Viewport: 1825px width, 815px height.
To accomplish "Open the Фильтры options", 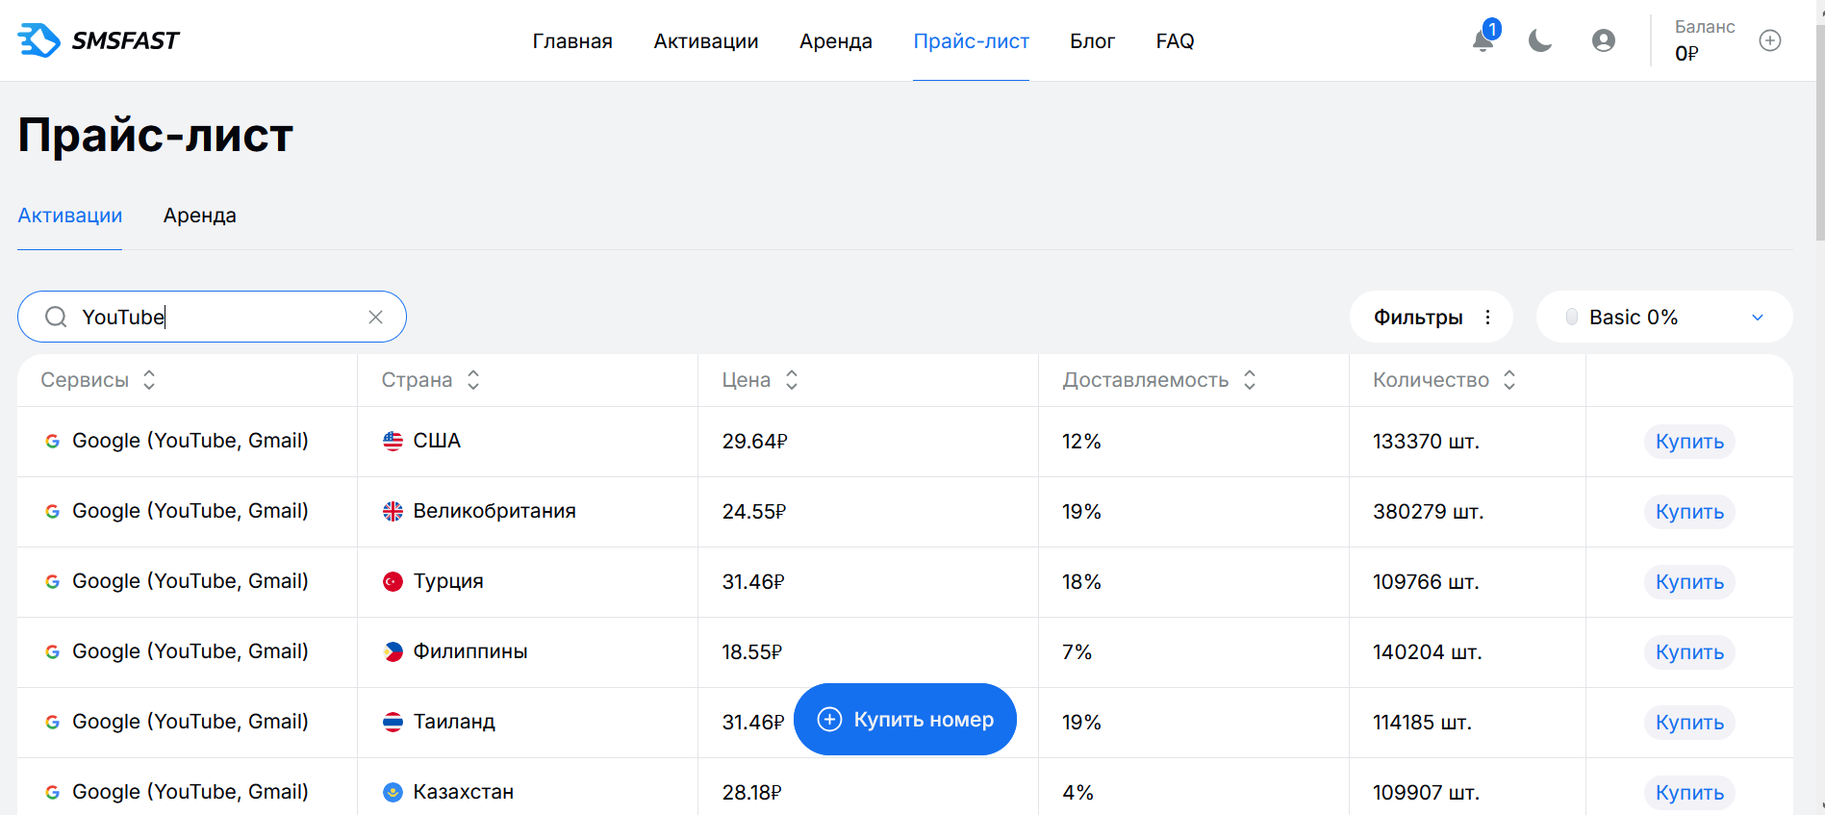I will point(1432,318).
